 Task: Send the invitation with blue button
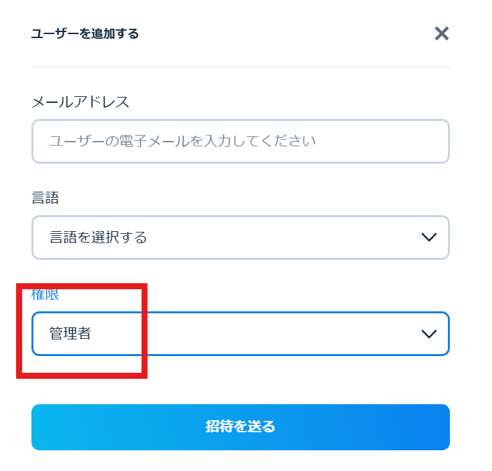pos(240,427)
